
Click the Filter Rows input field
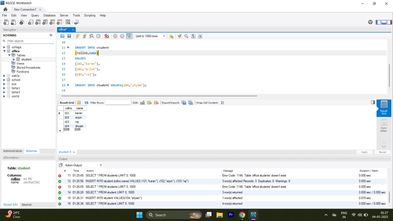pos(118,102)
